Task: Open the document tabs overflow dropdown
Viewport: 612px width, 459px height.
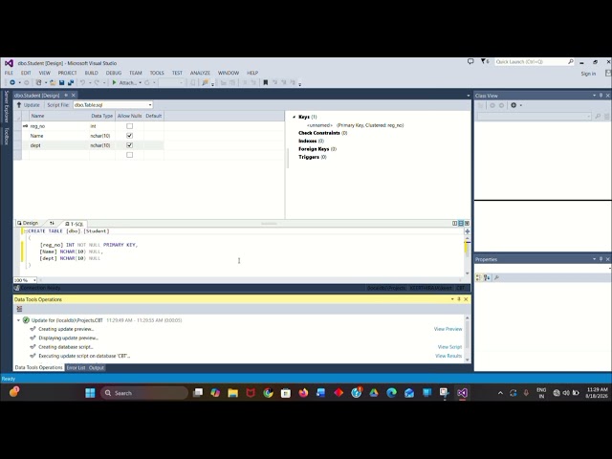Action: coord(469,96)
